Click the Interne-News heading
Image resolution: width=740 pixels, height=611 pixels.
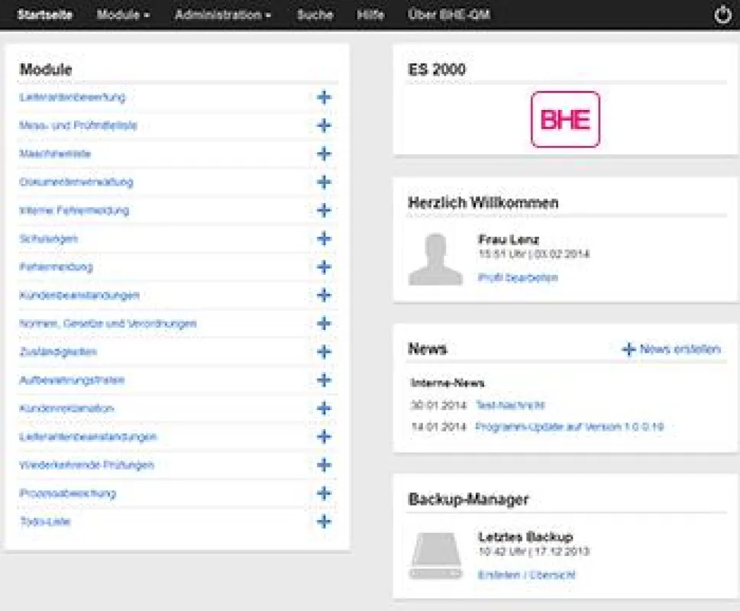point(448,383)
